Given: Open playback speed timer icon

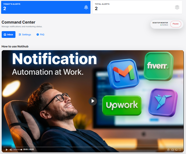Looking at the screenshot, I should [168, 150].
